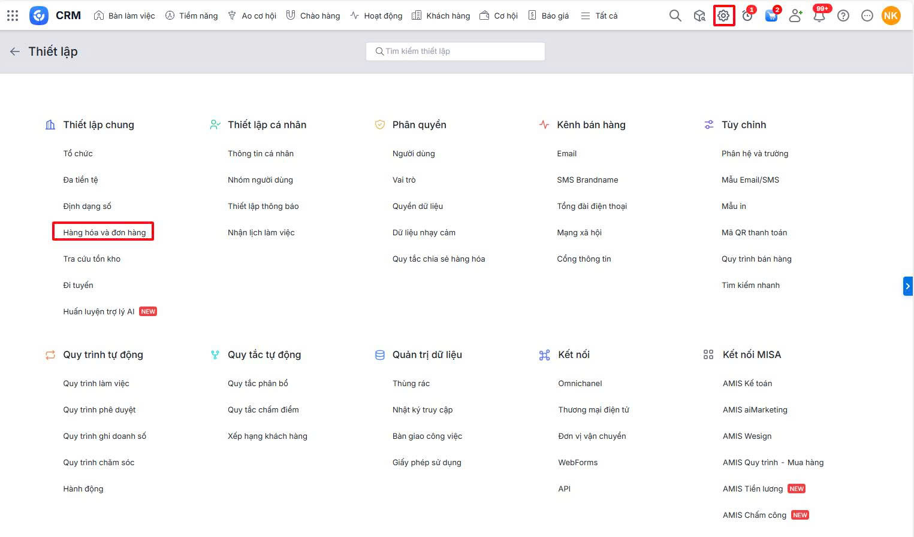Open the reminders clock icon with badge
This screenshot has height=537, width=914.
pyautogui.click(x=747, y=16)
